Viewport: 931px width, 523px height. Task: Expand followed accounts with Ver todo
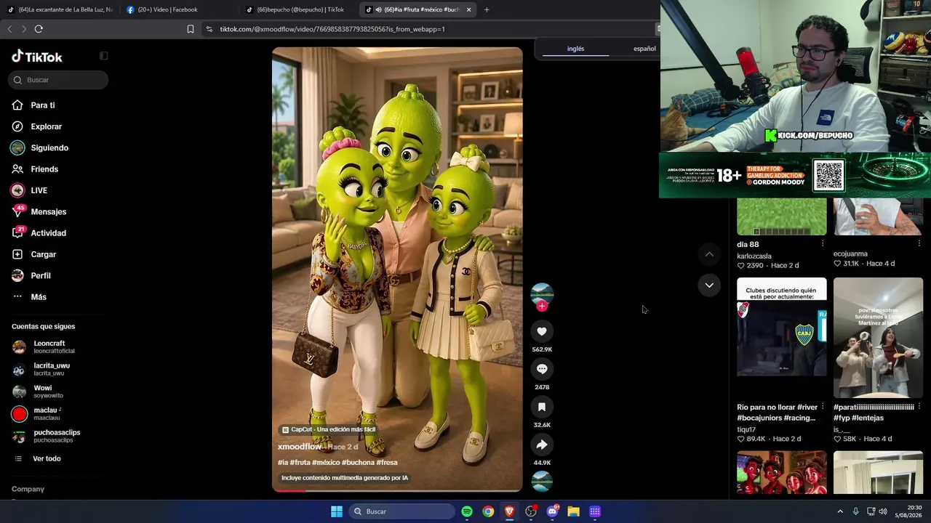point(37,459)
